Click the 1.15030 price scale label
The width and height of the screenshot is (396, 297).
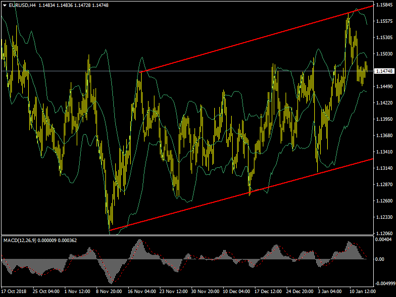tap(384, 54)
